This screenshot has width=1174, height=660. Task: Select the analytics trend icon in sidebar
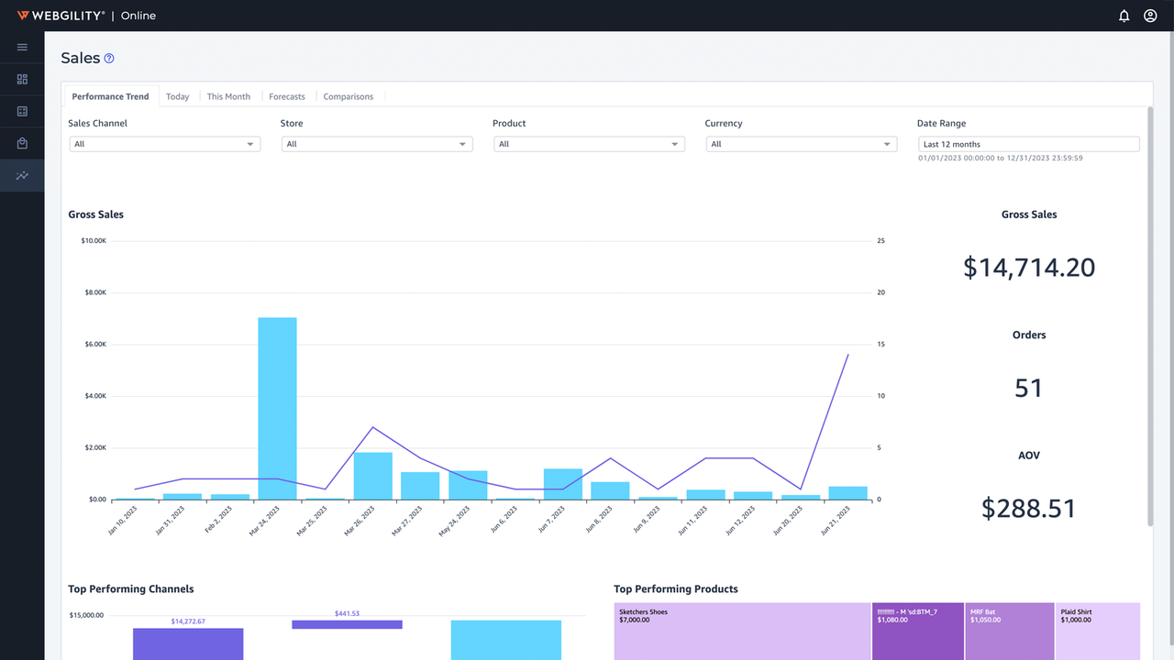pos(22,175)
